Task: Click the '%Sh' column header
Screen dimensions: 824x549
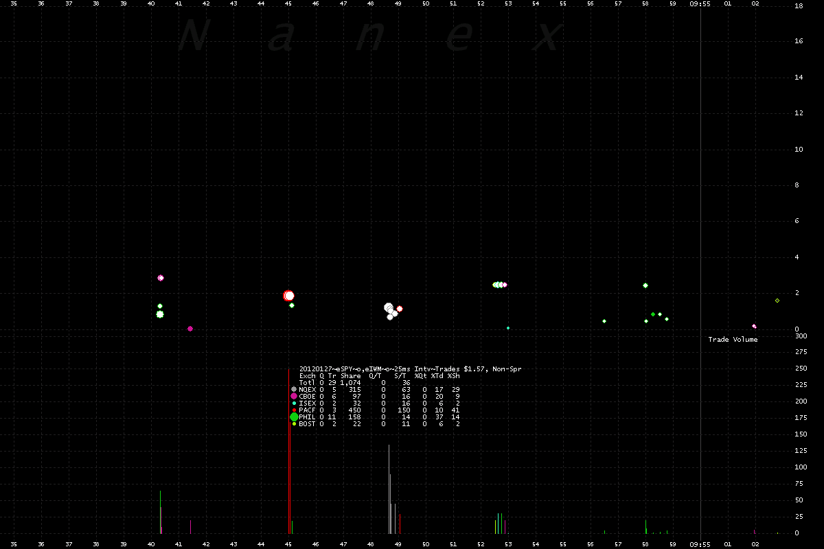Action: click(454, 375)
